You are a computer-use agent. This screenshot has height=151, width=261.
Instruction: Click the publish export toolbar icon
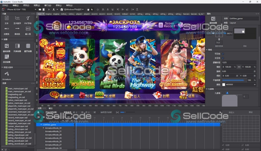(x=54, y=9)
